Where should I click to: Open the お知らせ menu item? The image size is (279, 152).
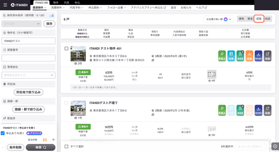coord(186,8)
